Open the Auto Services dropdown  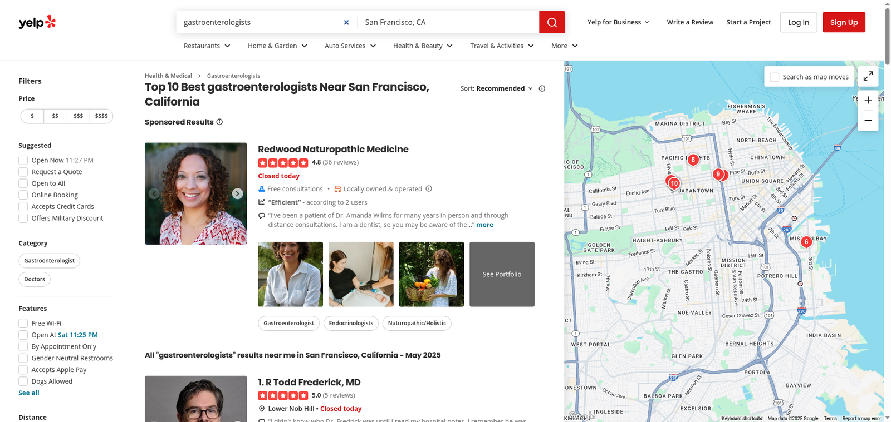point(351,46)
